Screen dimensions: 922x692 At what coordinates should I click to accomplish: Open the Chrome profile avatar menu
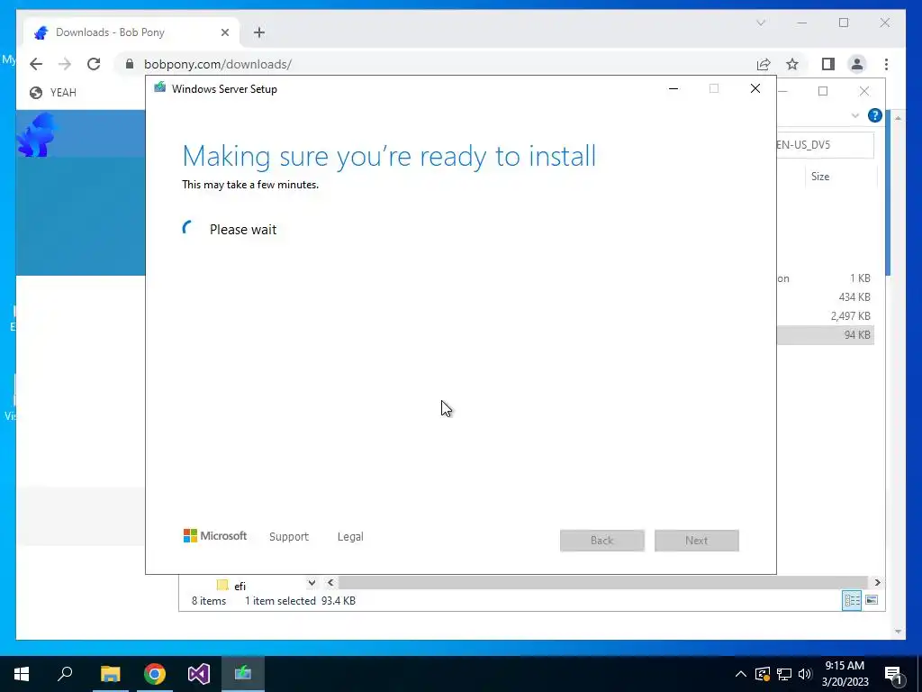click(857, 64)
